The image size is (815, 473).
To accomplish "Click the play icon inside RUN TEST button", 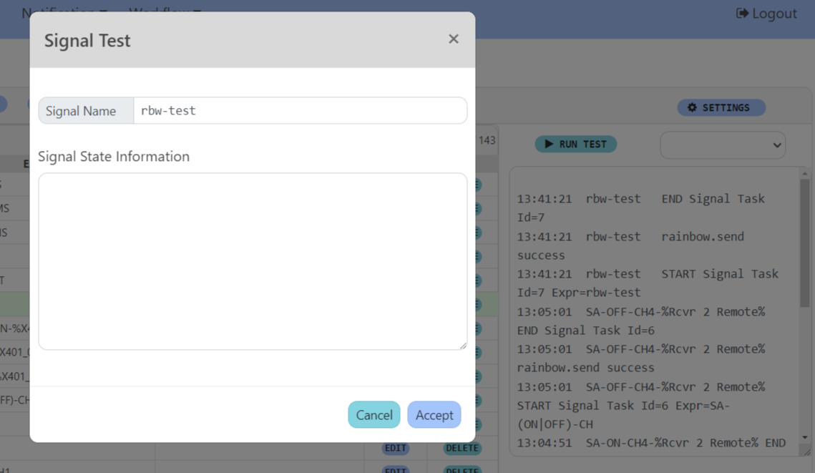I will coord(549,144).
